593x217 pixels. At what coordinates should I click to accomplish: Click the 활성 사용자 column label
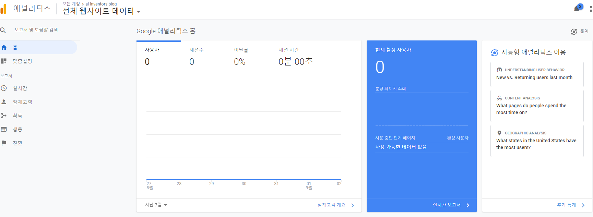(x=458, y=138)
